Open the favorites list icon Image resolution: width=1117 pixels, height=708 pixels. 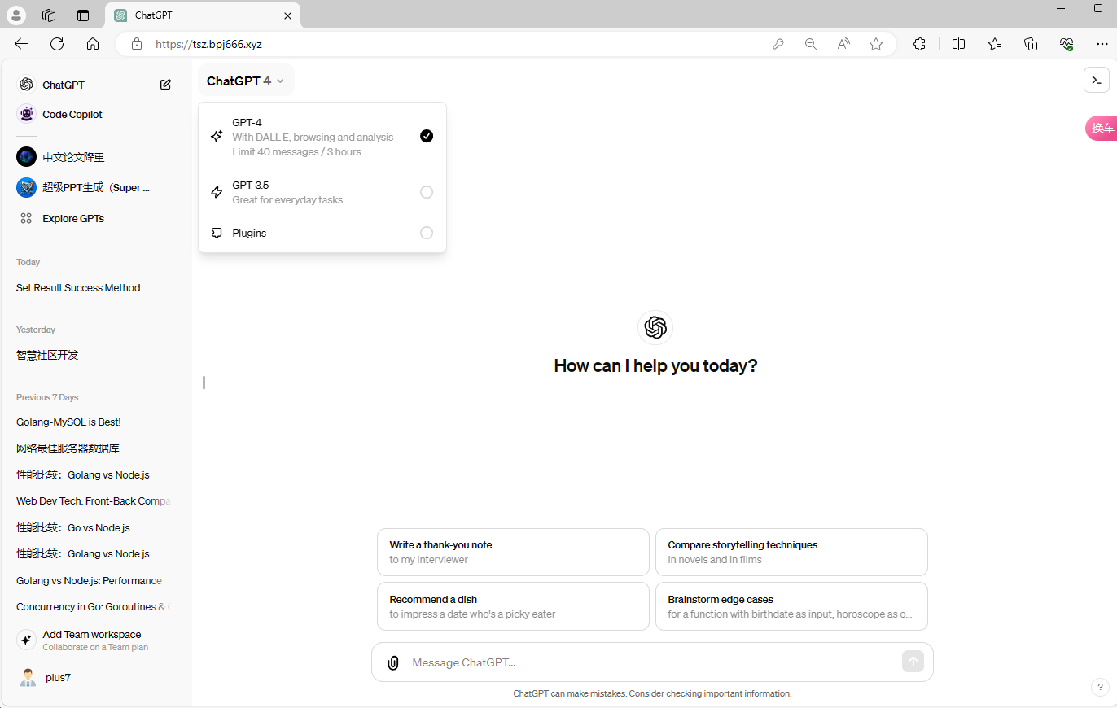pyautogui.click(x=995, y=44)
